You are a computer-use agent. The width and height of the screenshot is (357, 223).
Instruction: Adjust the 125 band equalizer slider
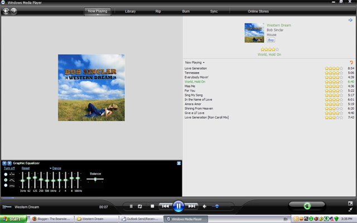35,178
